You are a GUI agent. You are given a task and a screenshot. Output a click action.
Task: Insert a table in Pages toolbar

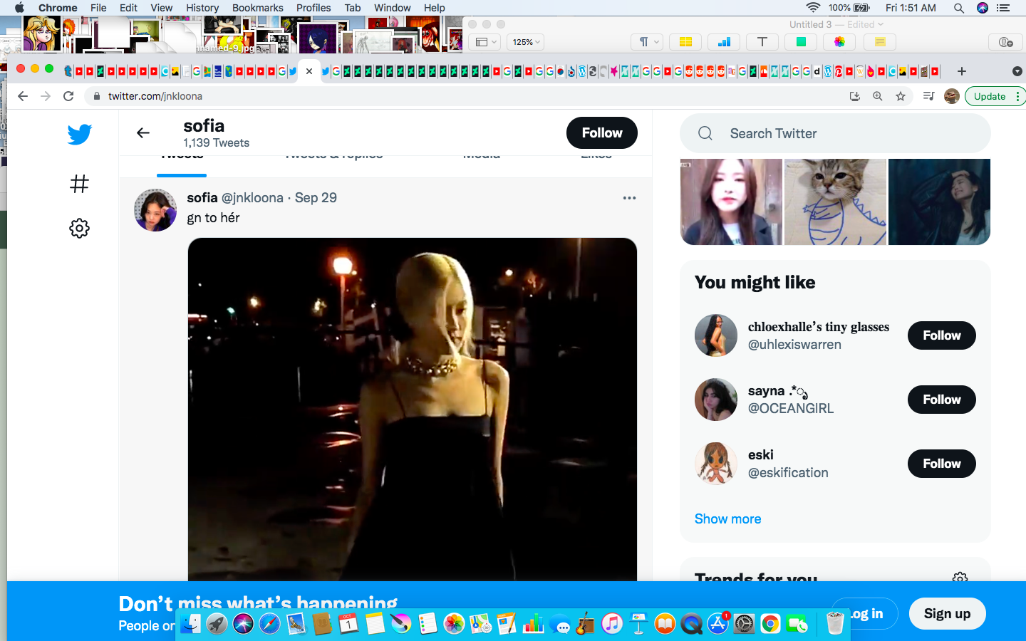pos(685,42)
